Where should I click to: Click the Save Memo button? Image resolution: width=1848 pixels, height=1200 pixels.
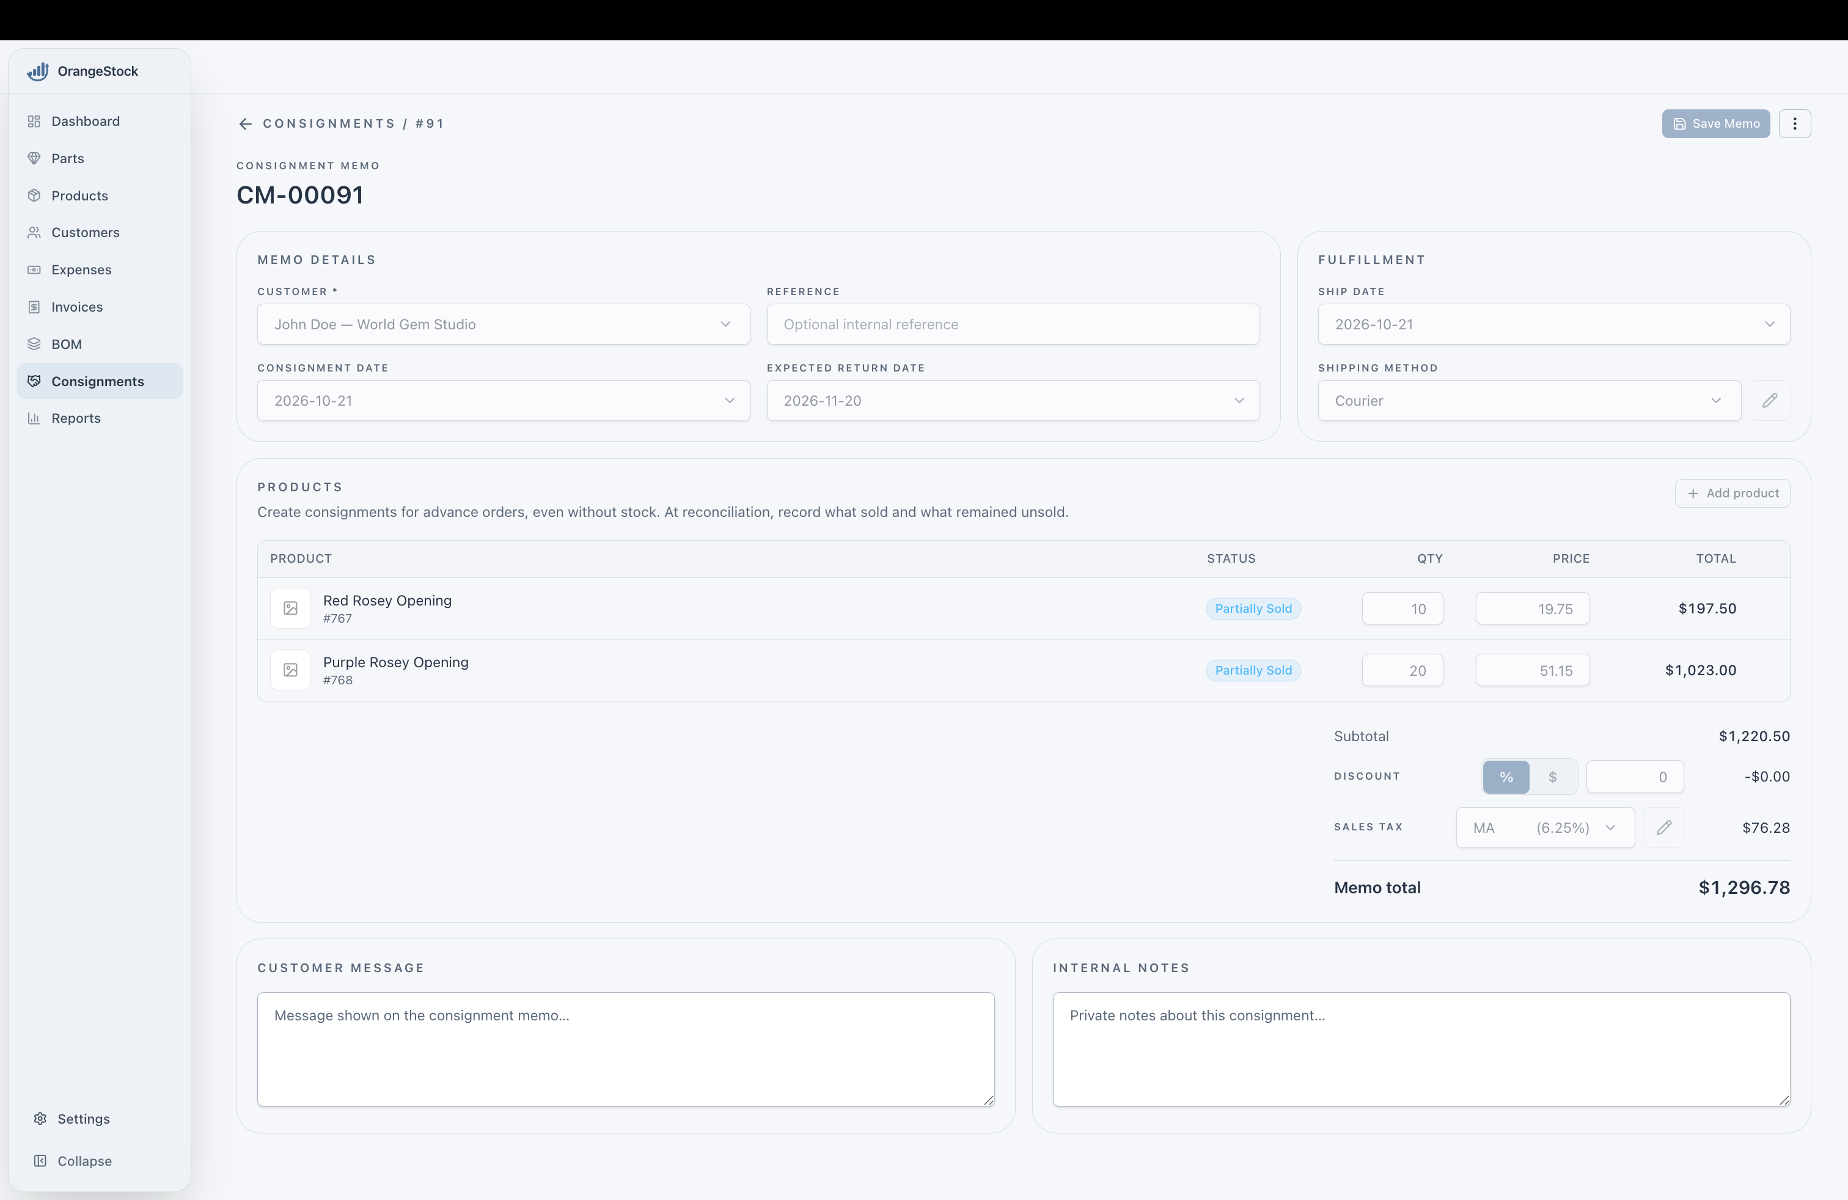tap(1715, 124)
